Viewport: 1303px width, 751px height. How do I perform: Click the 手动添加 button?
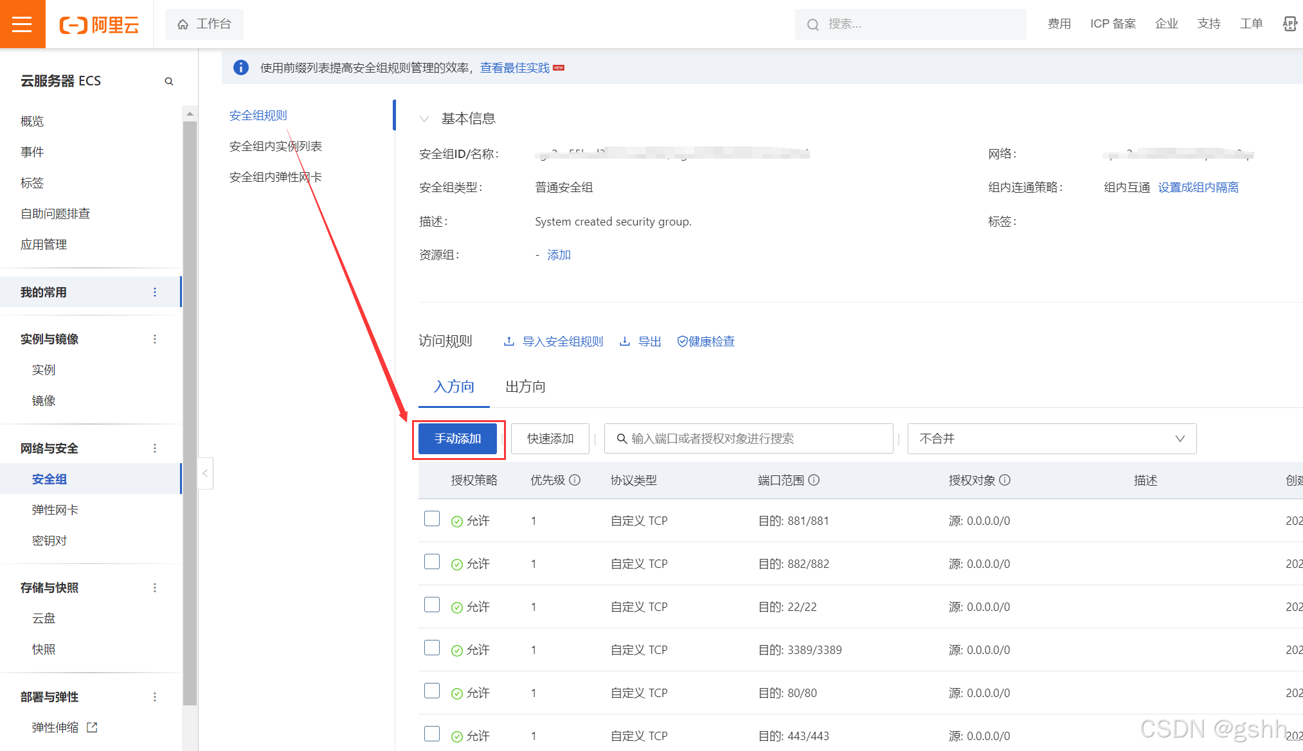(x=458, y=439)
